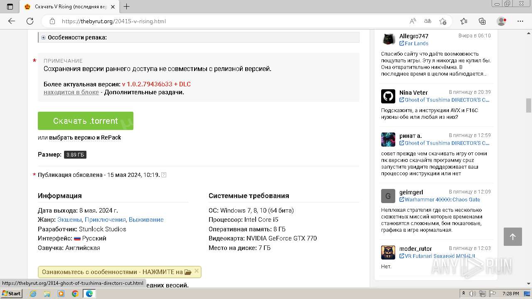Click the page vertical scrollbar thumb

click(529, 105)
